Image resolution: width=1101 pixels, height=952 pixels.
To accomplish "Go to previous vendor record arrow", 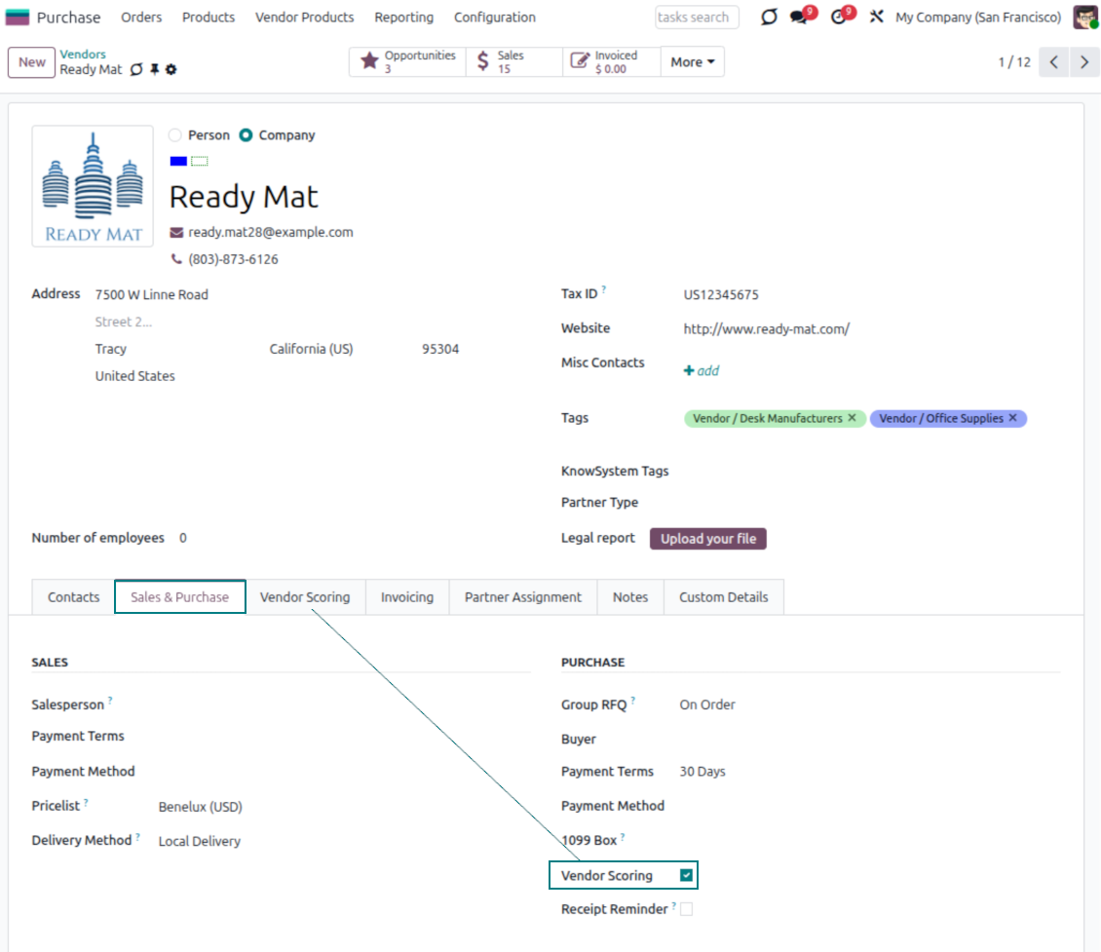I will point(1053,62).
